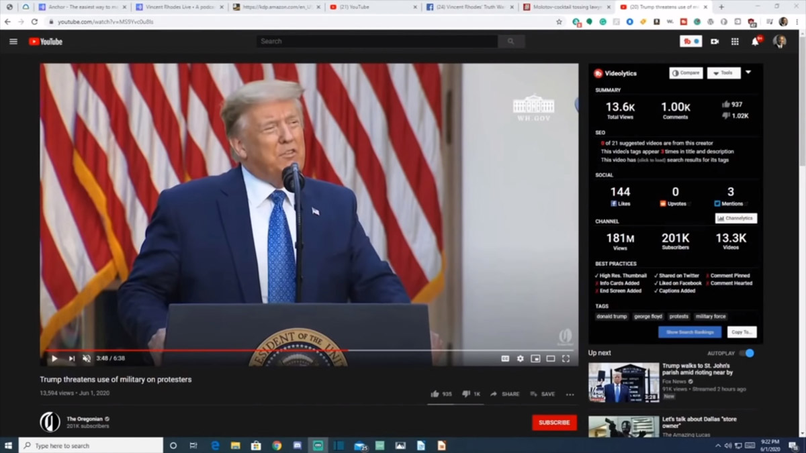Open The Oregonian channel avatar

click(x=50, y=421)
